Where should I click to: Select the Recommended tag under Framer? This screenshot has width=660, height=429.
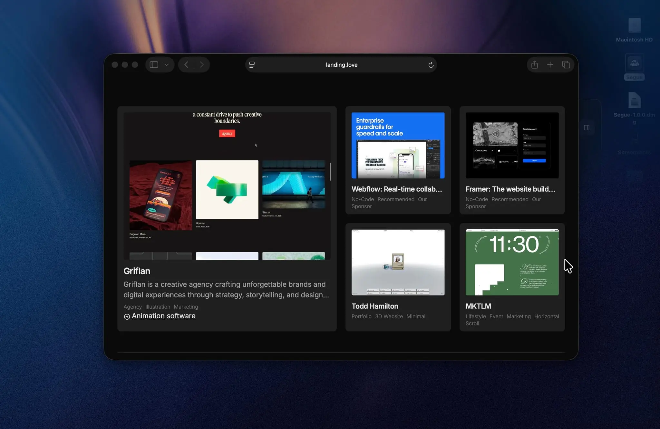[x=510, y=199]
